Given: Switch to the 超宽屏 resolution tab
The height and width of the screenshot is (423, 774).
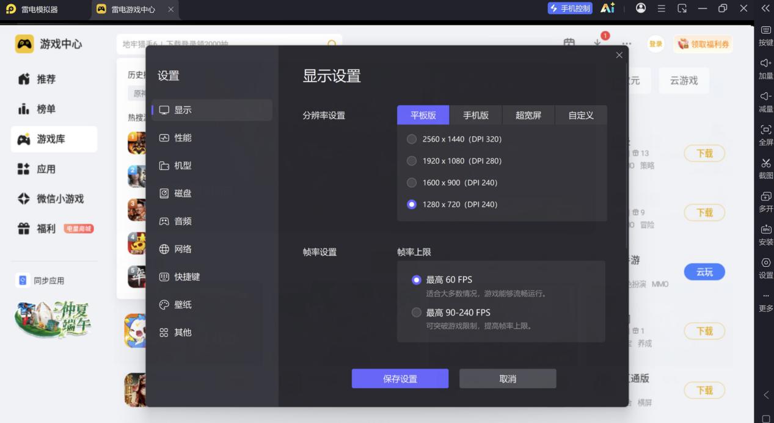Looking at the screenshot, I should 528,115.
